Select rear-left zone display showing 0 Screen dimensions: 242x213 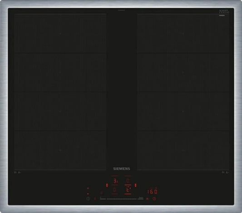pyautogui.click(x=115, y=190)
